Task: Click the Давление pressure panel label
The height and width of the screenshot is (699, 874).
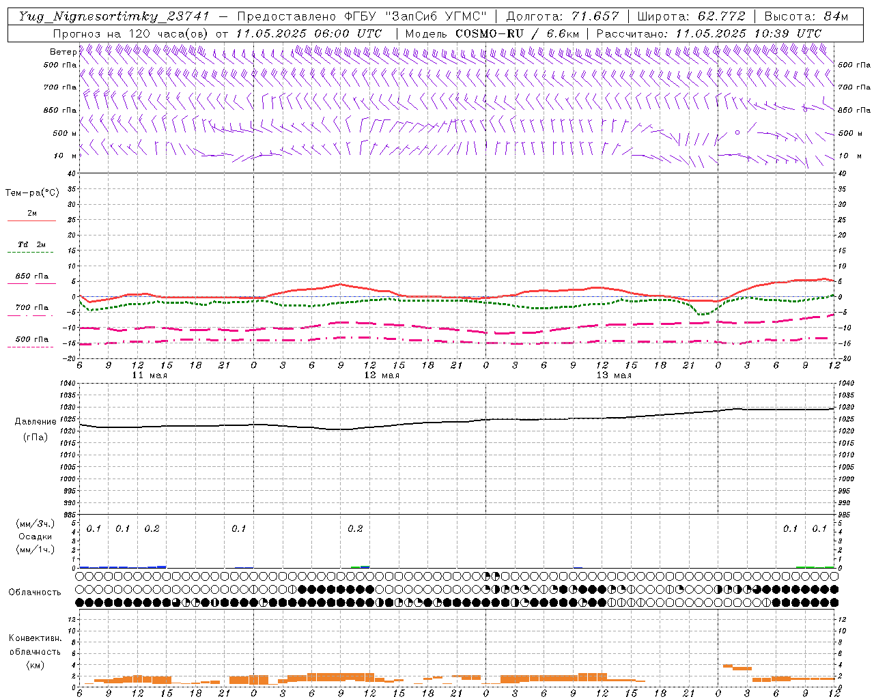Action: 35,422
